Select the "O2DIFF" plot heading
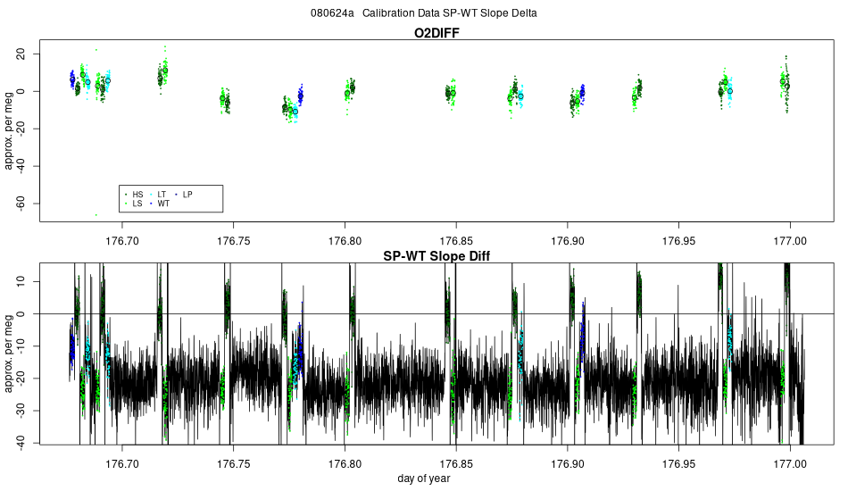 [x=436, y=33]
